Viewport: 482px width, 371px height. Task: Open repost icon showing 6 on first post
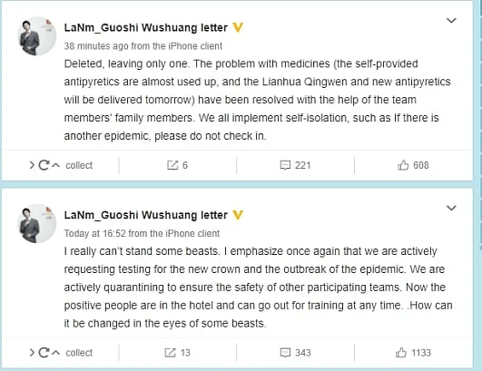pos(172,165)
